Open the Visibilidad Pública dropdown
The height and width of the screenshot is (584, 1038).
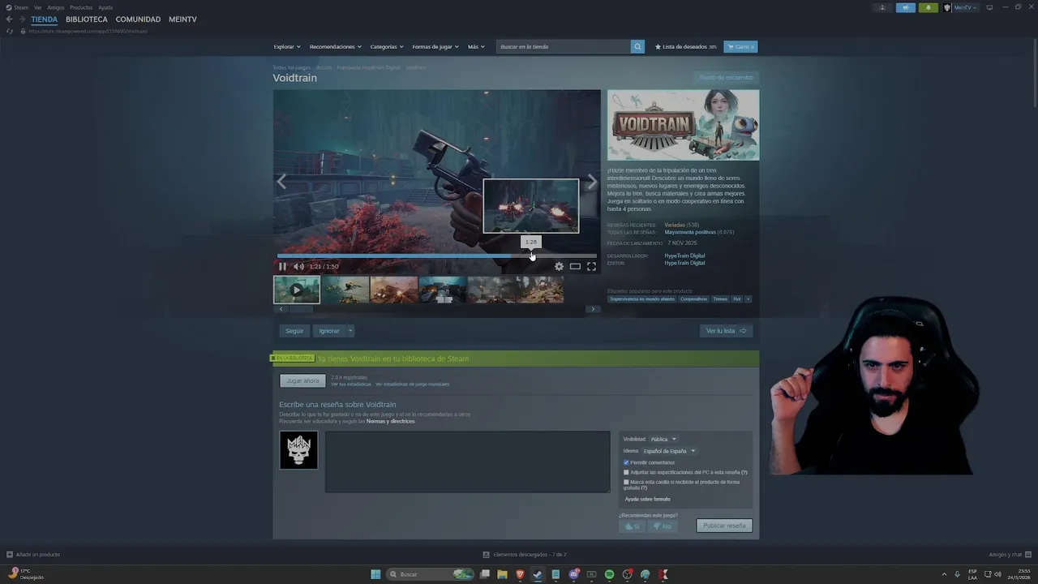663,439
